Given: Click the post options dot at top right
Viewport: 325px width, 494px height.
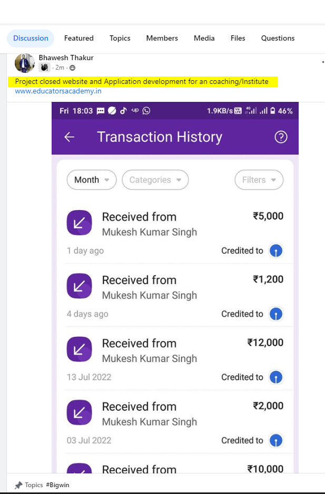Looking at the screenshot, I should pos(322,62).
